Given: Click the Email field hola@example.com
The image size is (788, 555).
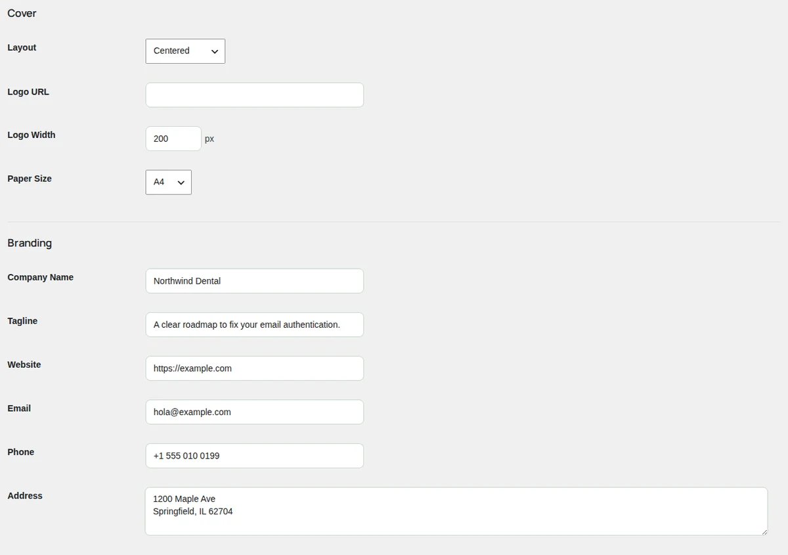Looking at the screenshot, I should pos(254,412).
